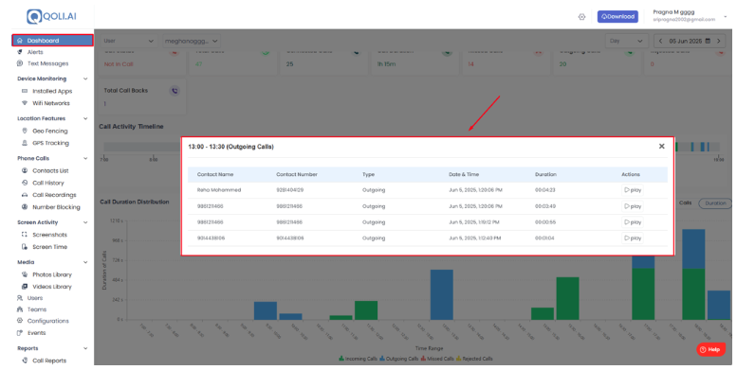Click the Call Recordings icon
Screen dimensions: 737x370
click(25, 195)
